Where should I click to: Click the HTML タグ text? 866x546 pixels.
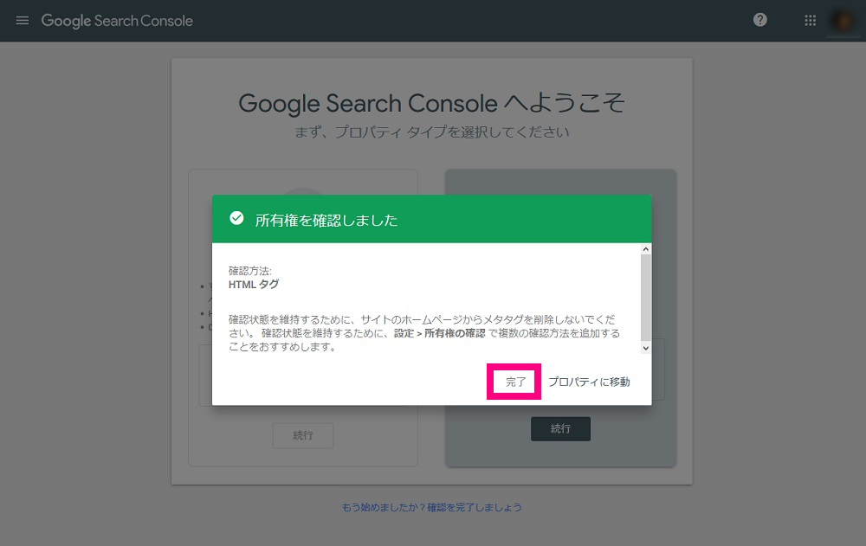(x=254, y=285)
